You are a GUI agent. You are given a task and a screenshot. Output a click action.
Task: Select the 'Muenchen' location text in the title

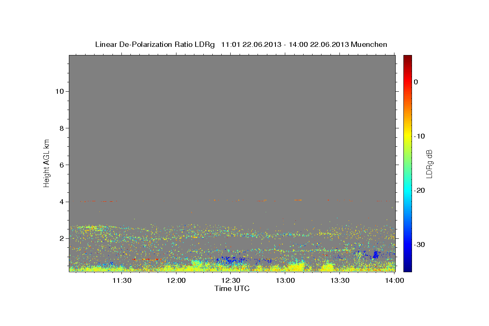(369, 44)
